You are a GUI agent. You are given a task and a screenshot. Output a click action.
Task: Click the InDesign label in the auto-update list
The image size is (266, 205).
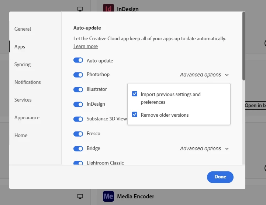tap(96, 104)
